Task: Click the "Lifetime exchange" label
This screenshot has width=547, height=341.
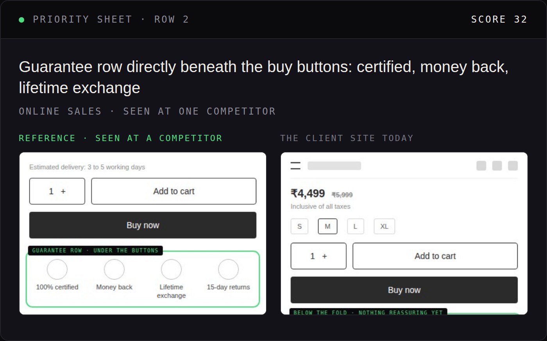Action: 171,292
